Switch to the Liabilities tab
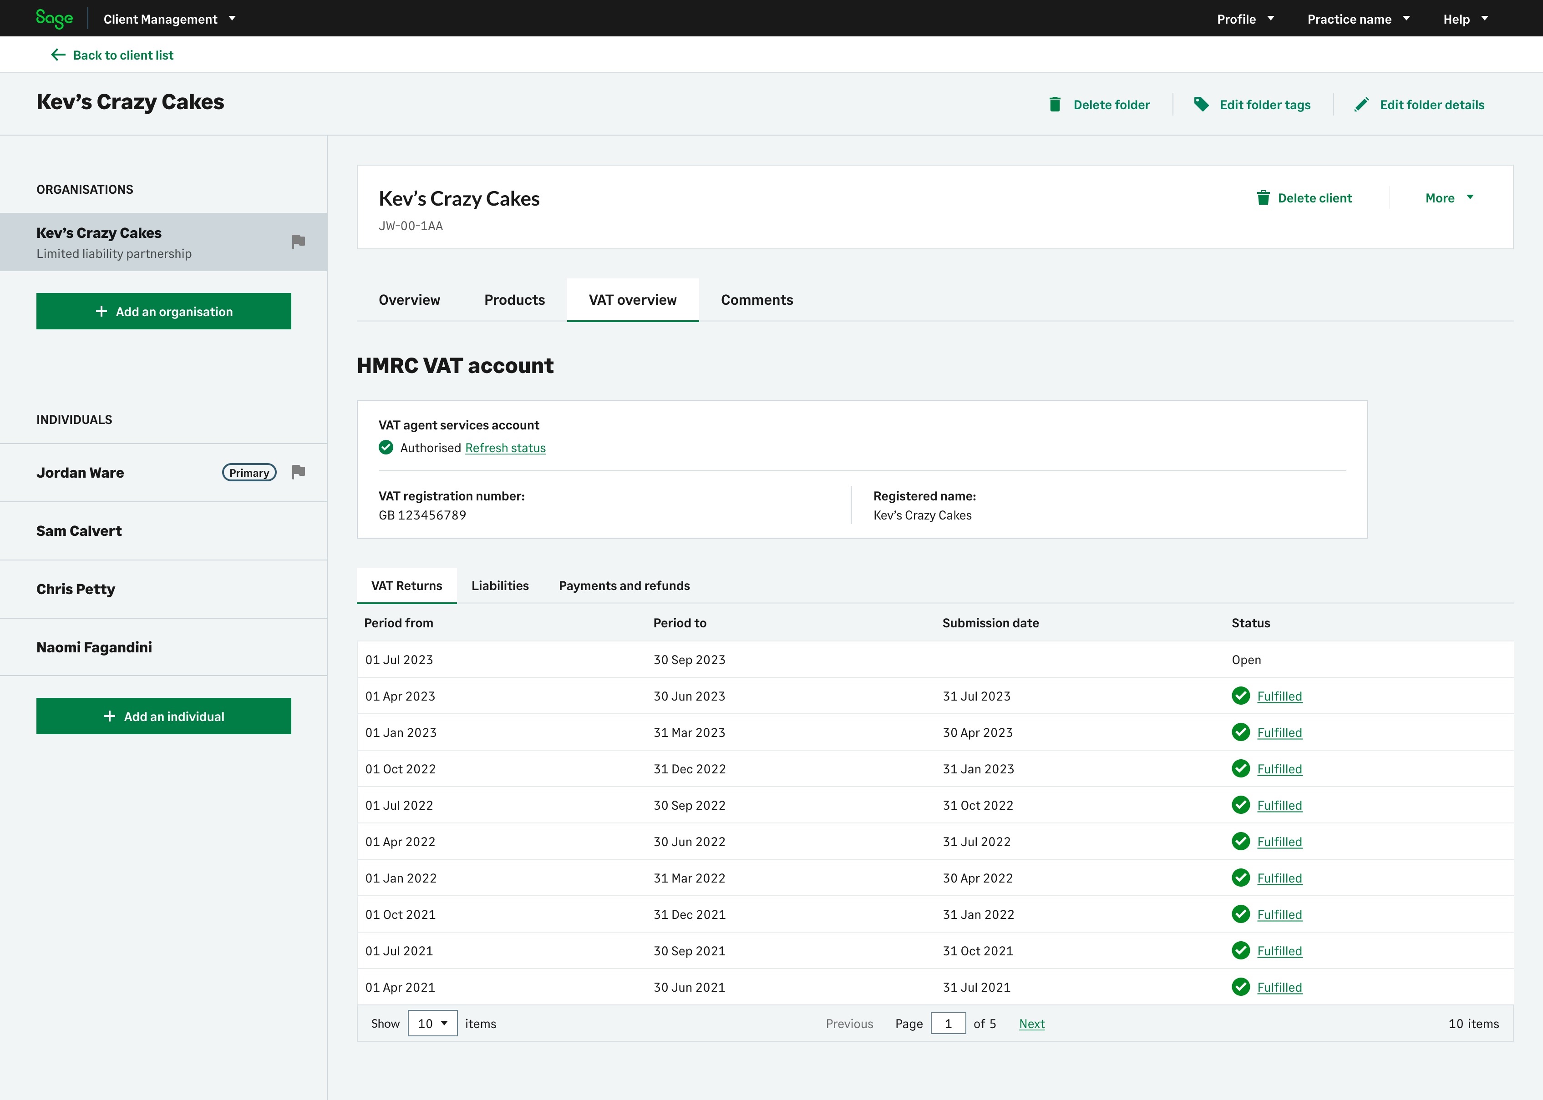Viewport: 1543px width, 1100px height. (x=499, y=586)
